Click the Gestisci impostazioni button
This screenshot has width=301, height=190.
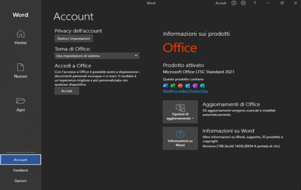74,38
